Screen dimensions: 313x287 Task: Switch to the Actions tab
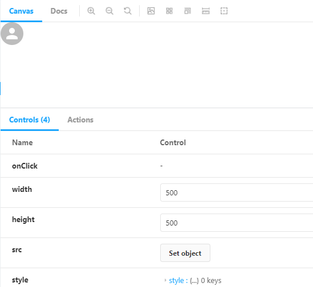click(80, 120)
